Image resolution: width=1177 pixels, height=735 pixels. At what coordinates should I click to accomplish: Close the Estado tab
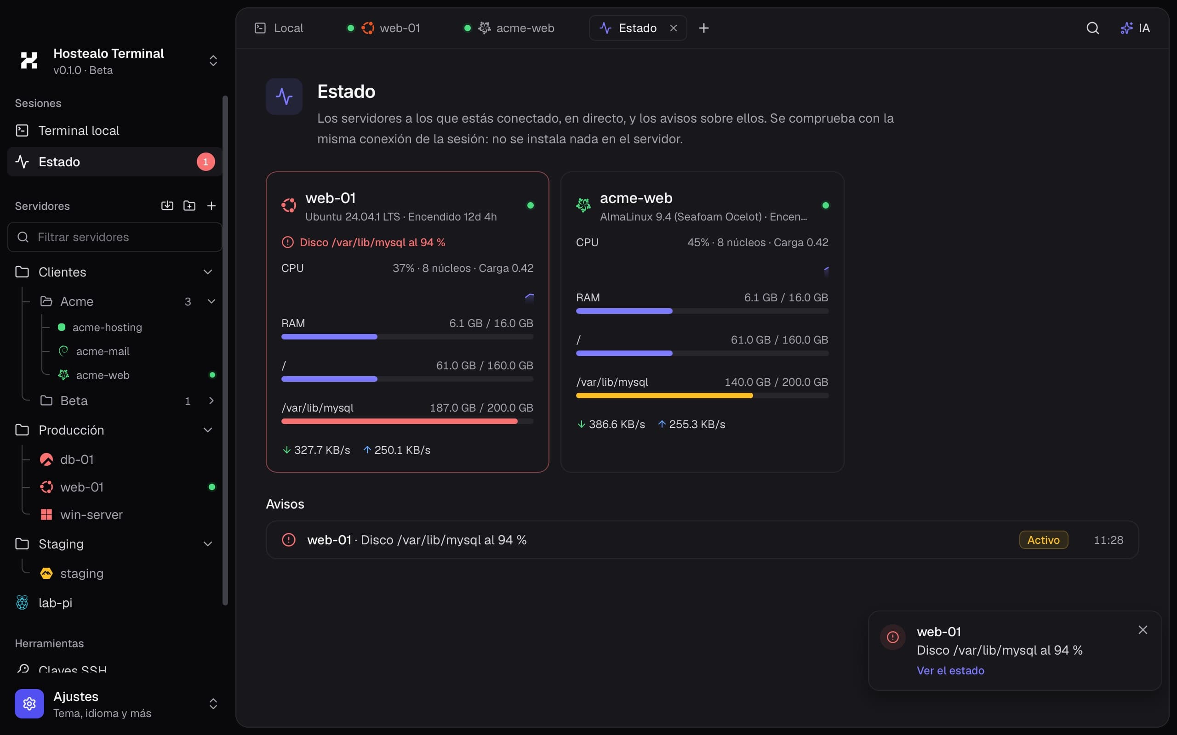(x=673, y=28)
